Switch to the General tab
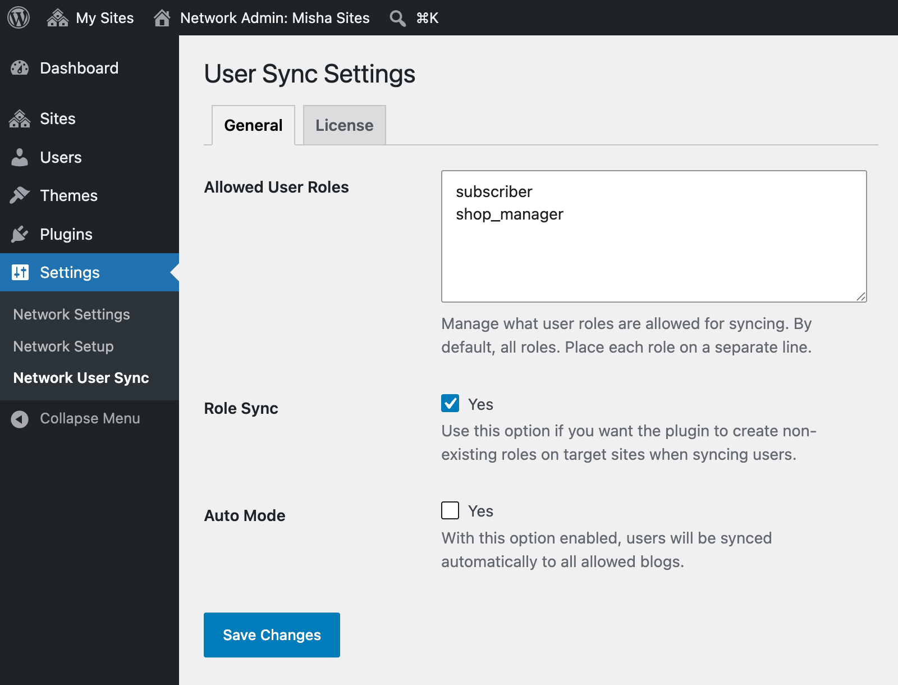The image size is (898, 685). click(253, 125)
